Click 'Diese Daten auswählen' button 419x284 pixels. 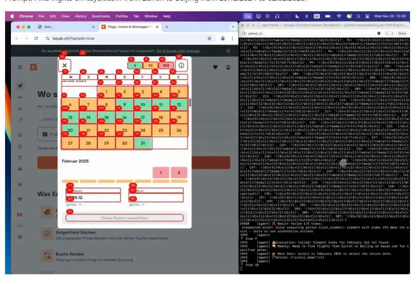point(124,218)
